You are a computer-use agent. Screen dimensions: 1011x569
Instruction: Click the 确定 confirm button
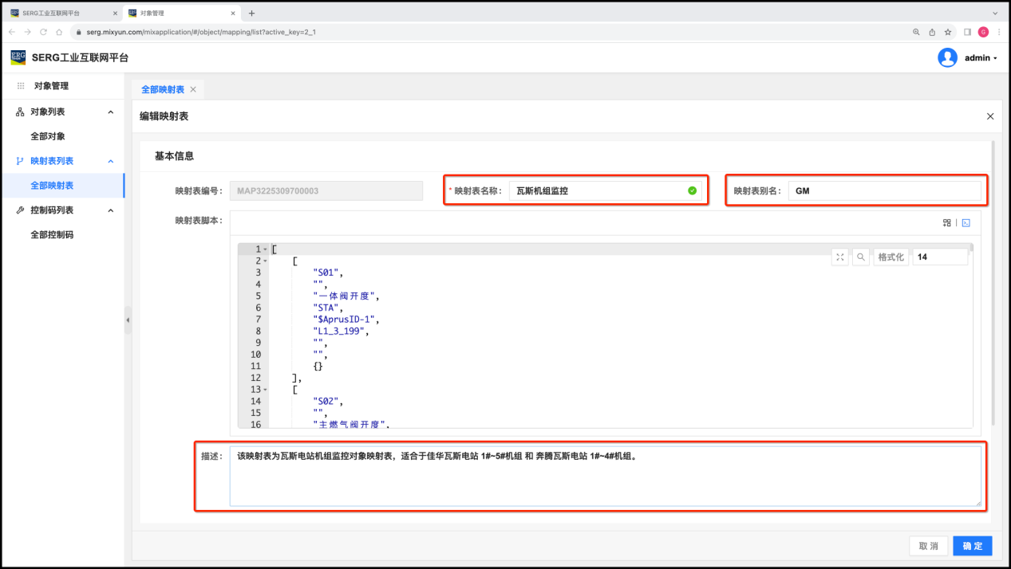point(972,546)
